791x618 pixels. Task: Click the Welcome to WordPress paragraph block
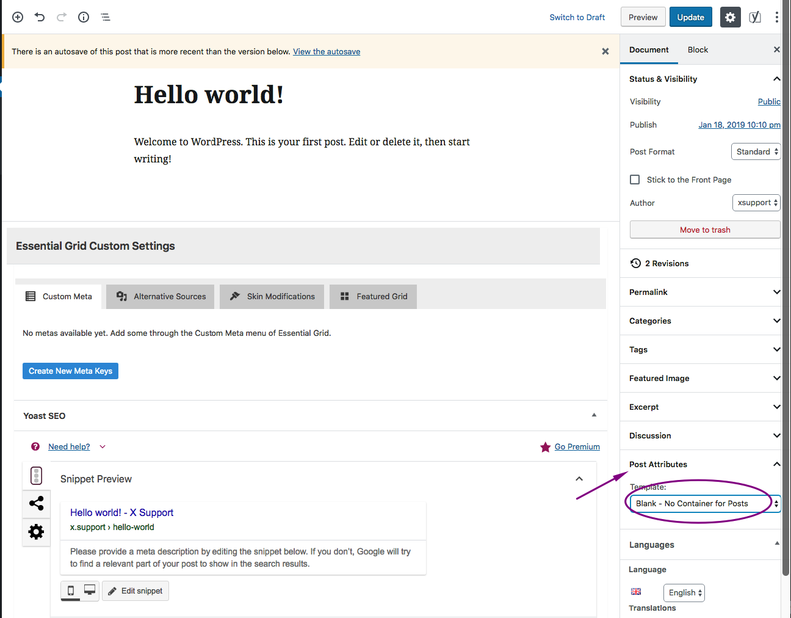tap(302, 150)
